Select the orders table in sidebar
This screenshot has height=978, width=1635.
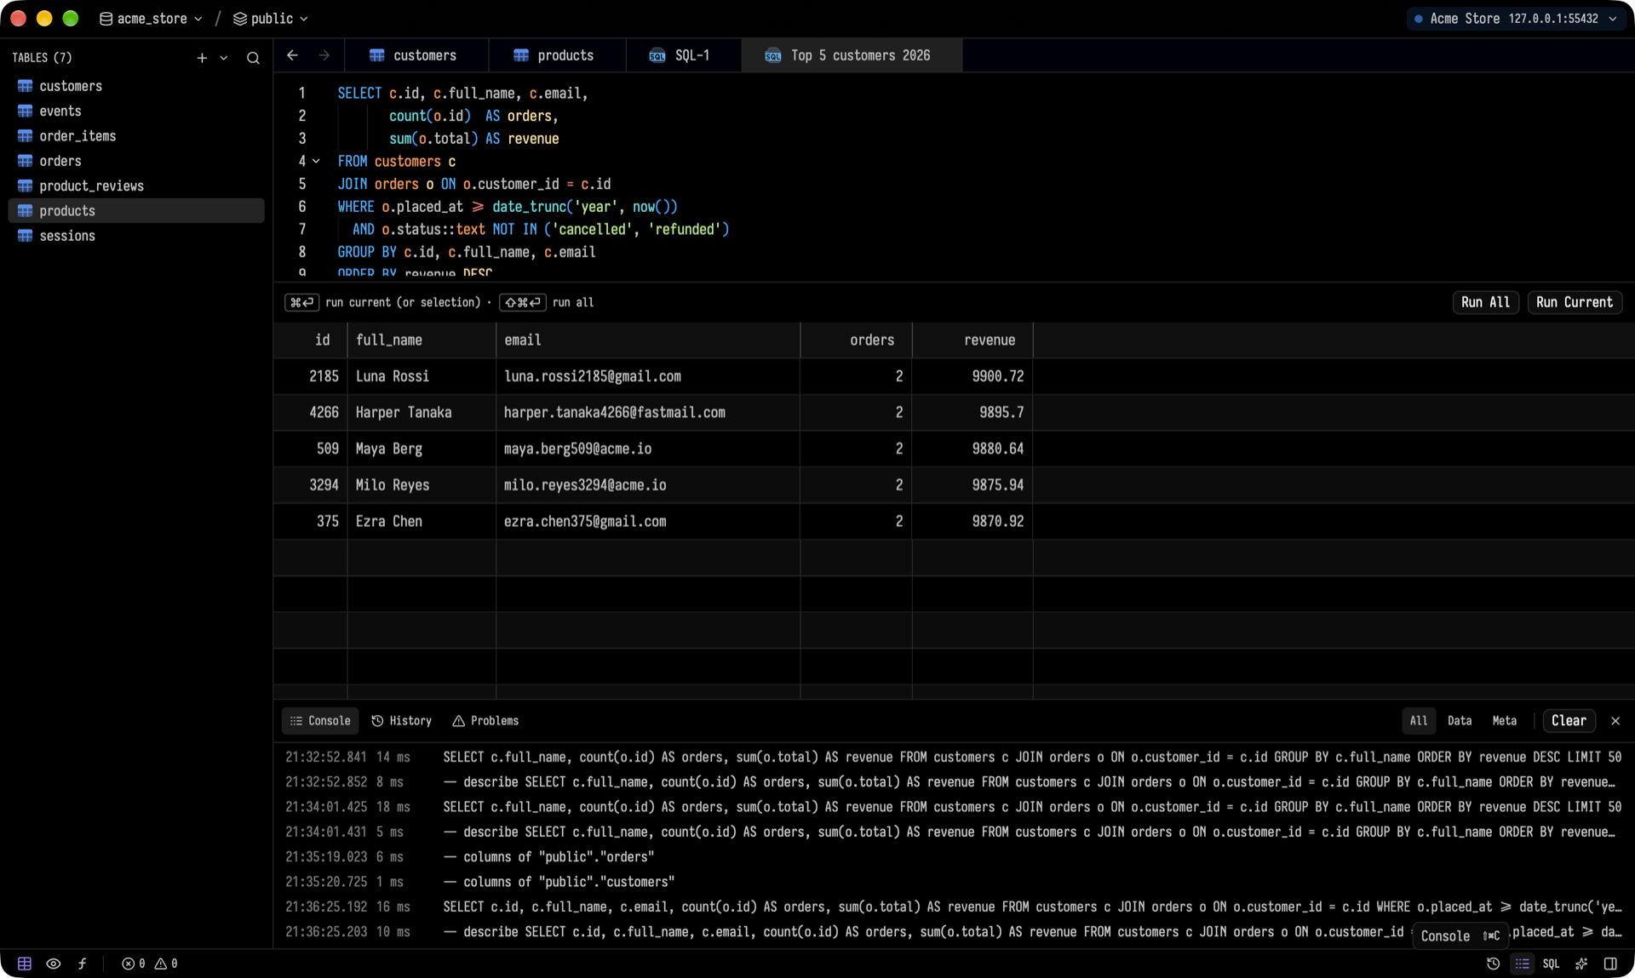tap(136, 161)
